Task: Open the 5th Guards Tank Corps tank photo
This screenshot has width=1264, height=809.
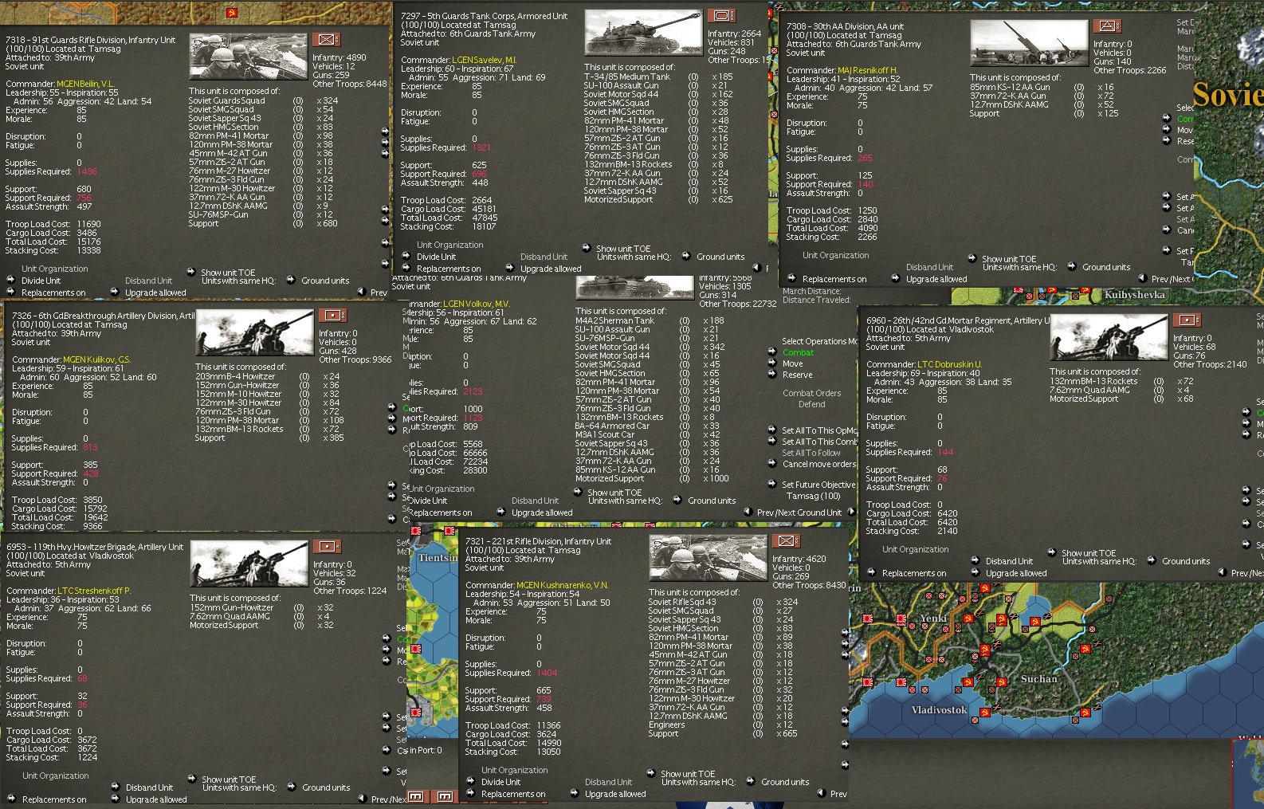Action: [644, 33]
